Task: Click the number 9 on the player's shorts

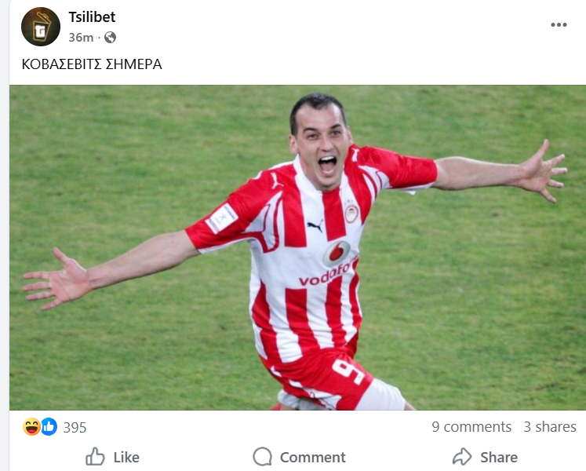Action: point(348,371)
